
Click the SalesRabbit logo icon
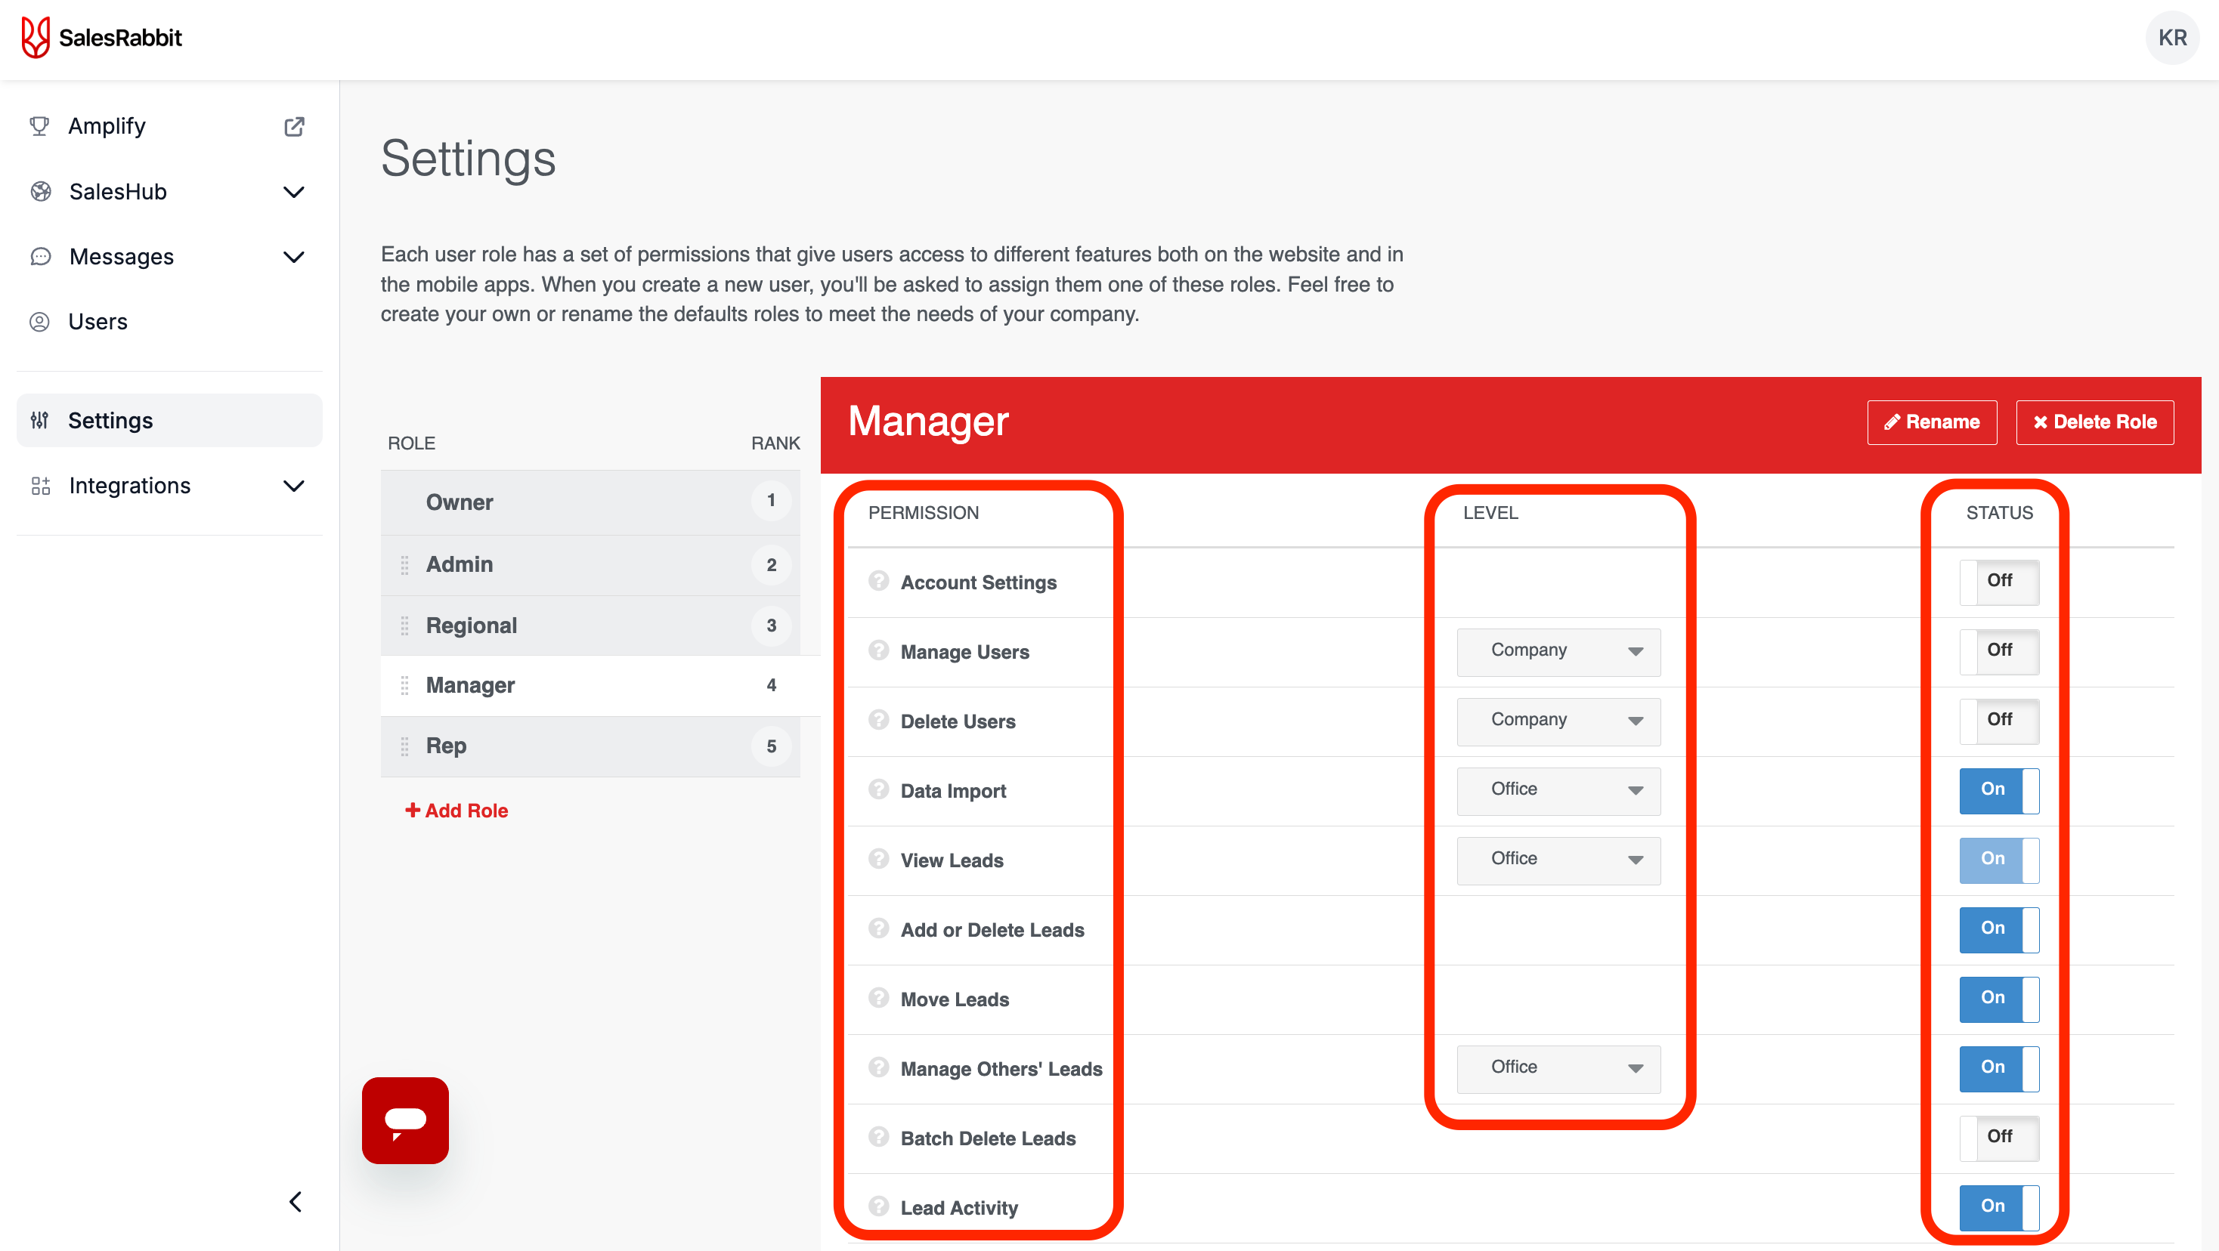[36, 38]
